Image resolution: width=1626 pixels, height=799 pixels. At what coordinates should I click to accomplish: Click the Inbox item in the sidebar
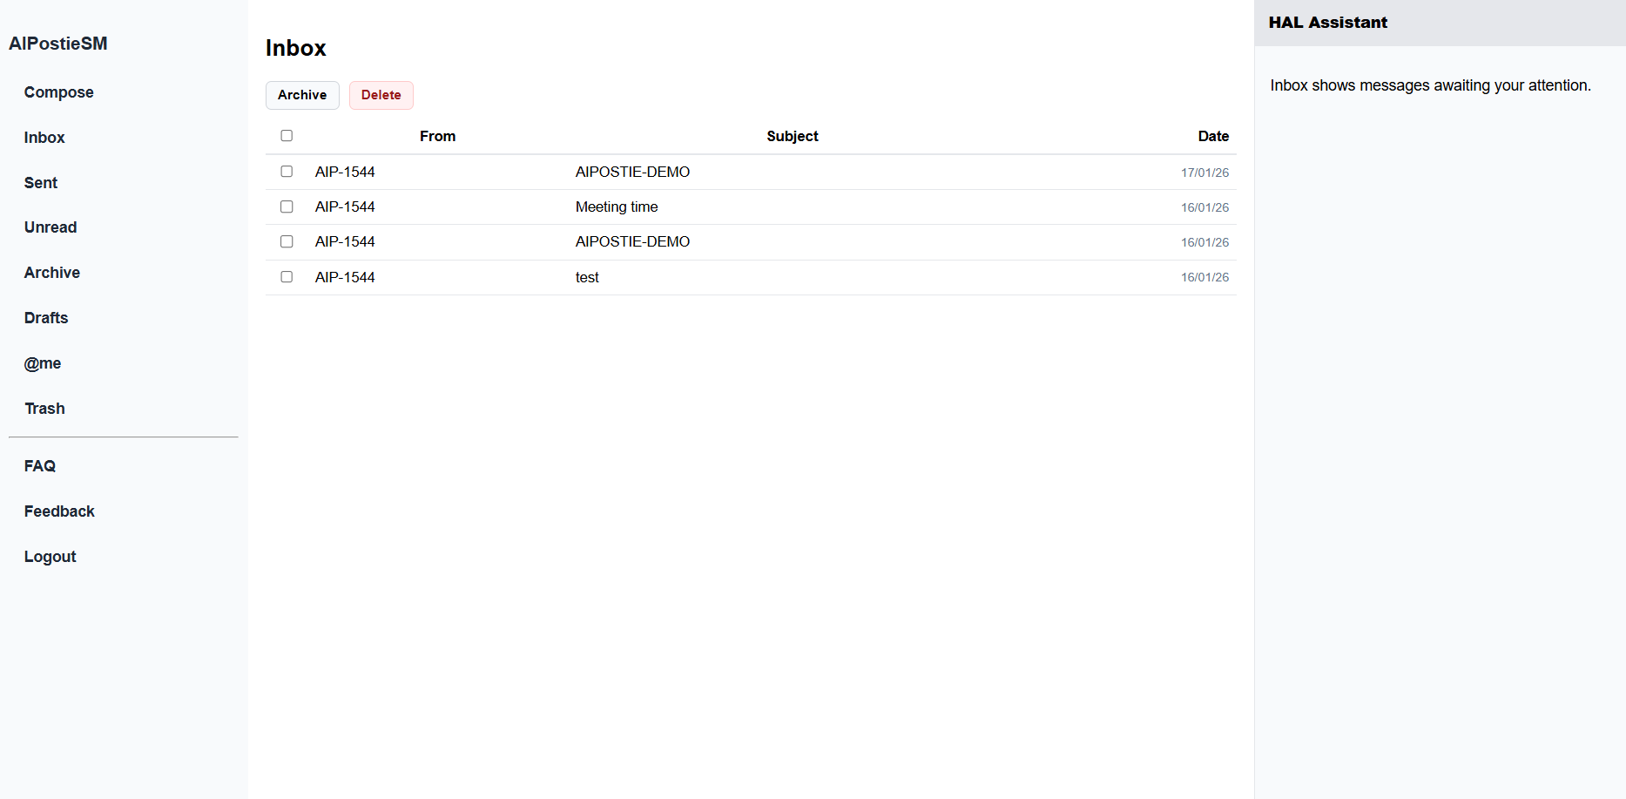[44, 138]
